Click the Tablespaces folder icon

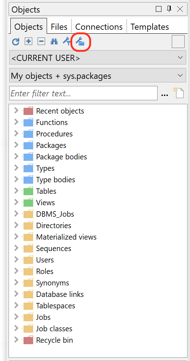tap(29, 306)
